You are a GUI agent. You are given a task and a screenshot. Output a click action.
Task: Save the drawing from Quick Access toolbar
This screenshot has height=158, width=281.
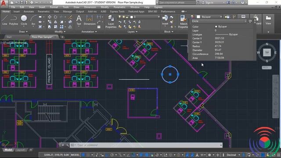click(x=22, y=3)
